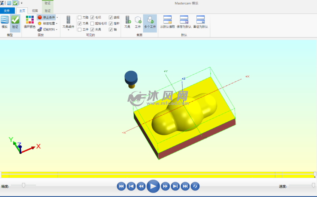Jump to the start of the simulation
The width and height of the screenshot is (317, 197).
pyautogui.click(x=121, y=186)
